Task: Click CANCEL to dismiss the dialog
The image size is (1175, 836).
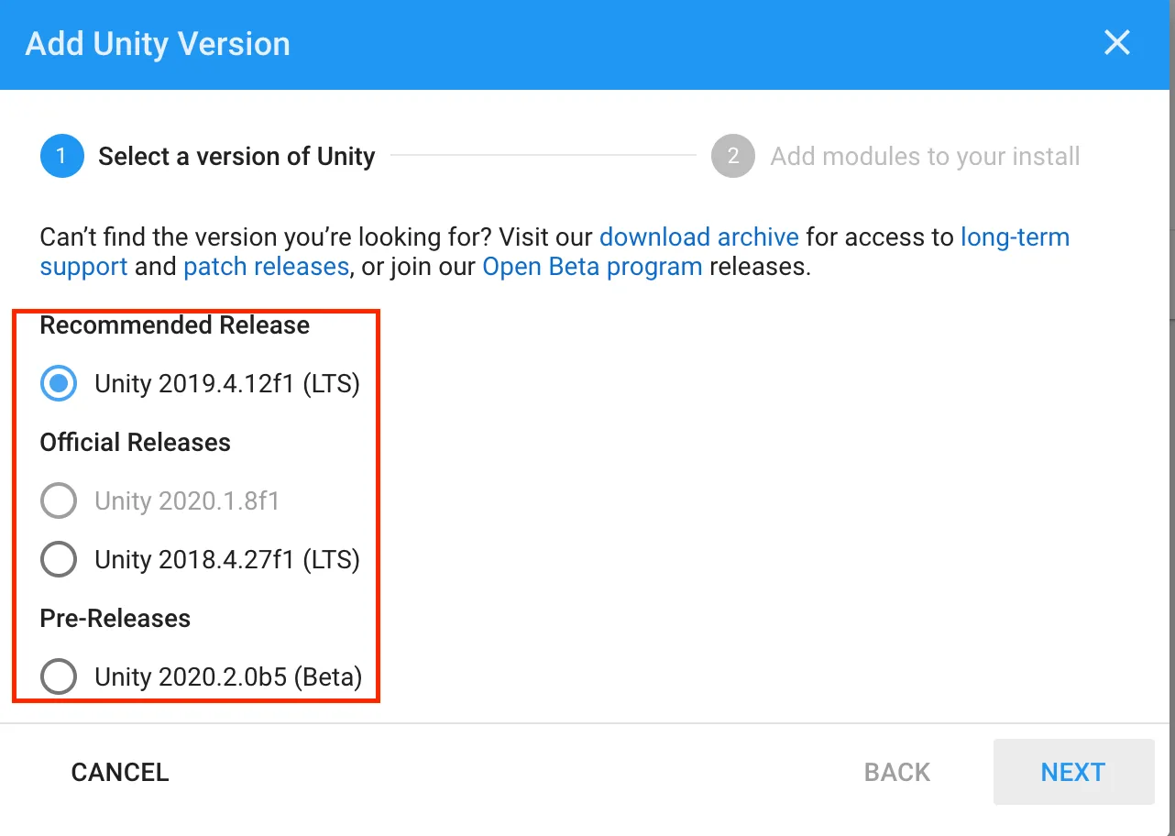Action: [119, 772]
